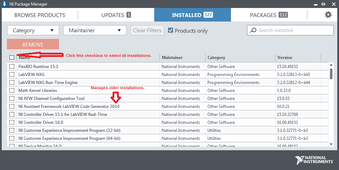Click version 5.2.0.32813-0+b45 cell
Image resolution: width=339 pixels, height=170 pixels.
click(x=293, y=75)
